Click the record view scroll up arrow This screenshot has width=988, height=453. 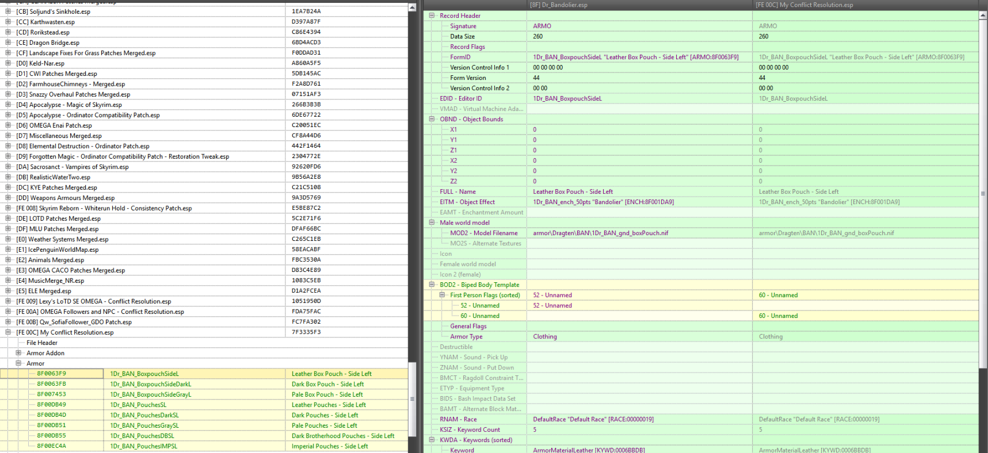[x=983, y=16]
